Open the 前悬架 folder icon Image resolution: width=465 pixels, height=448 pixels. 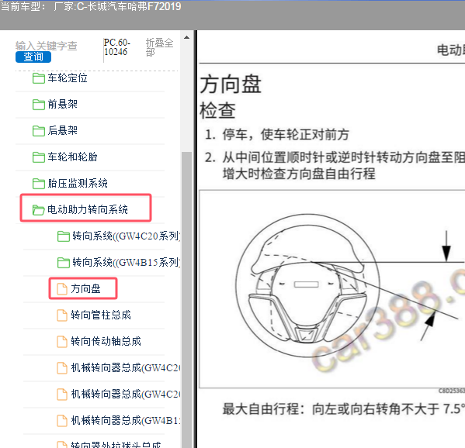tap(39, 105)
